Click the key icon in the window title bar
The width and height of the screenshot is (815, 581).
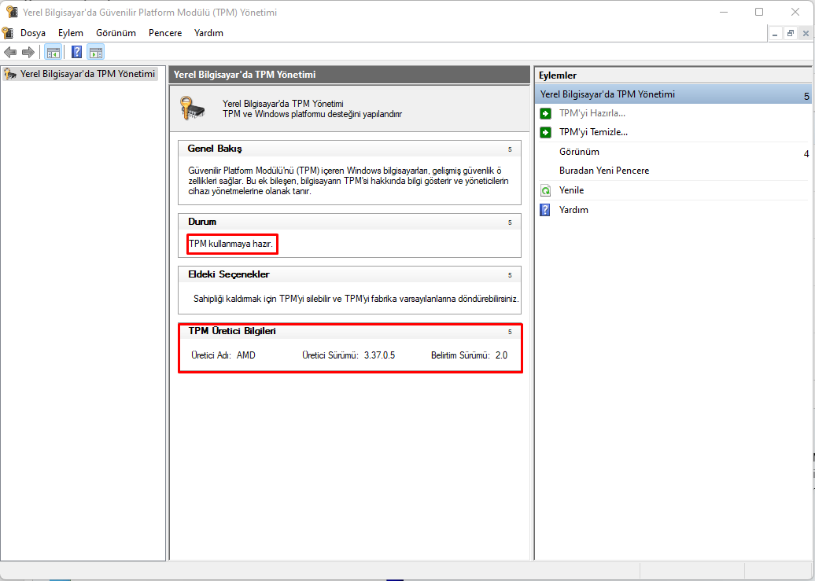coord(12,12)
